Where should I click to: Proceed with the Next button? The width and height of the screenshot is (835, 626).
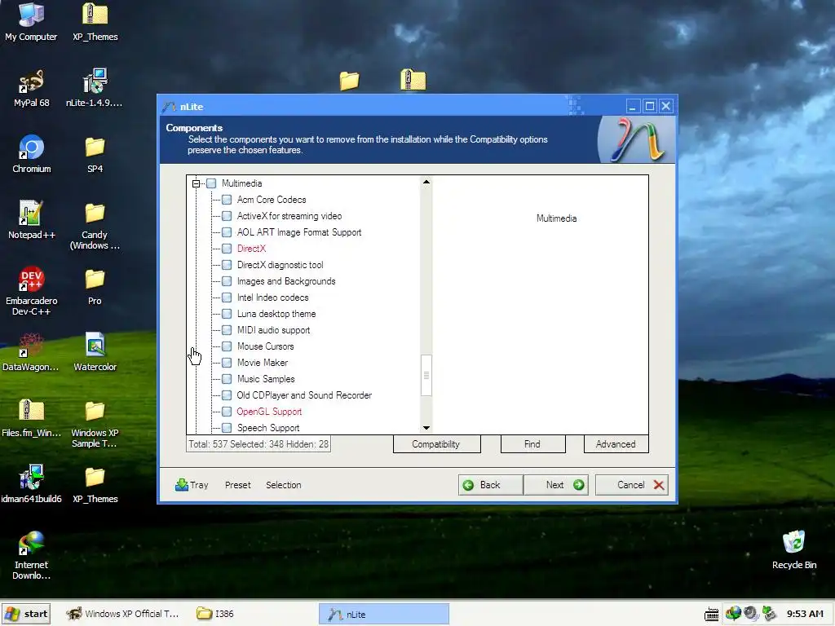[x=556, y=485]
